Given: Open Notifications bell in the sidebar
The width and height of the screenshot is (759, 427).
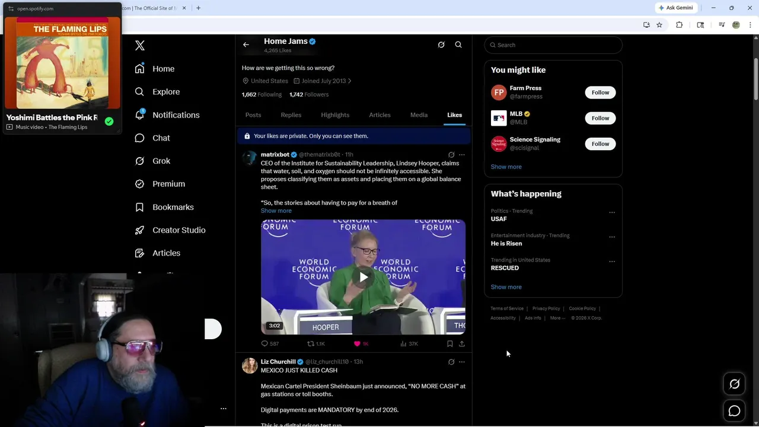Looking at the screenshot, I should [167, 115].
